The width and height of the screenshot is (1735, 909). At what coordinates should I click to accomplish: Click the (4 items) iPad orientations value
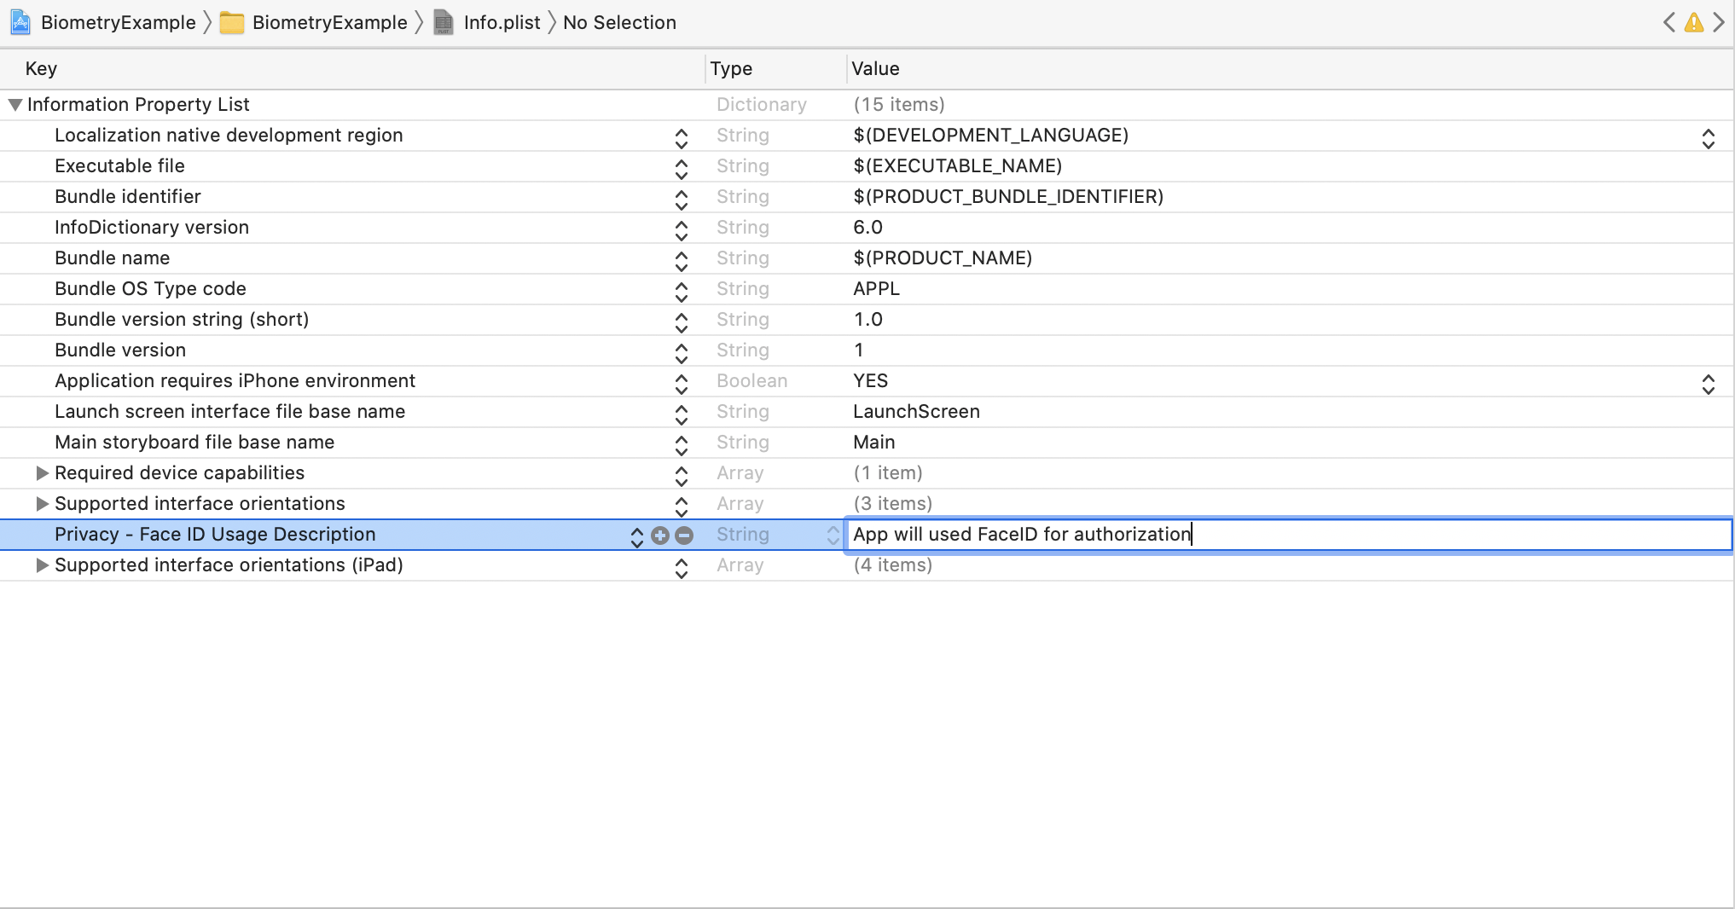pos(892,565)
